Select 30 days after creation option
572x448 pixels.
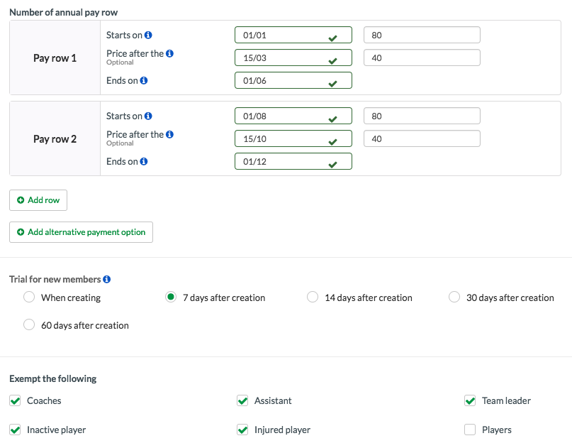[454, 297]
